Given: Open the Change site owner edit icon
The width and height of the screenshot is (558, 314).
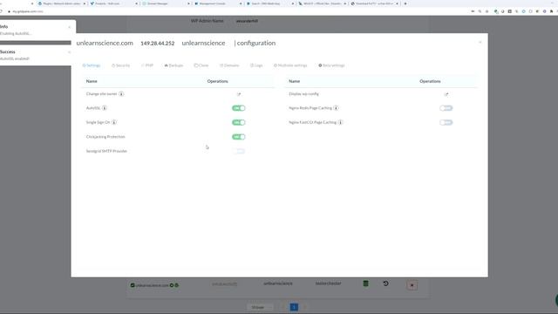Looking at the screenshot, I should [x=239, y=94].
